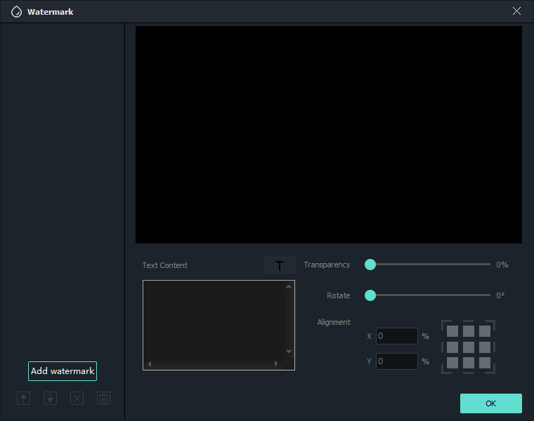
Task: Click the Transparency slider handle
Action: coord(370,265)
